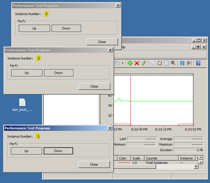The height and width of the screenshot is (183, 210).
Task: Select the Scale column header
Action: 138,158
